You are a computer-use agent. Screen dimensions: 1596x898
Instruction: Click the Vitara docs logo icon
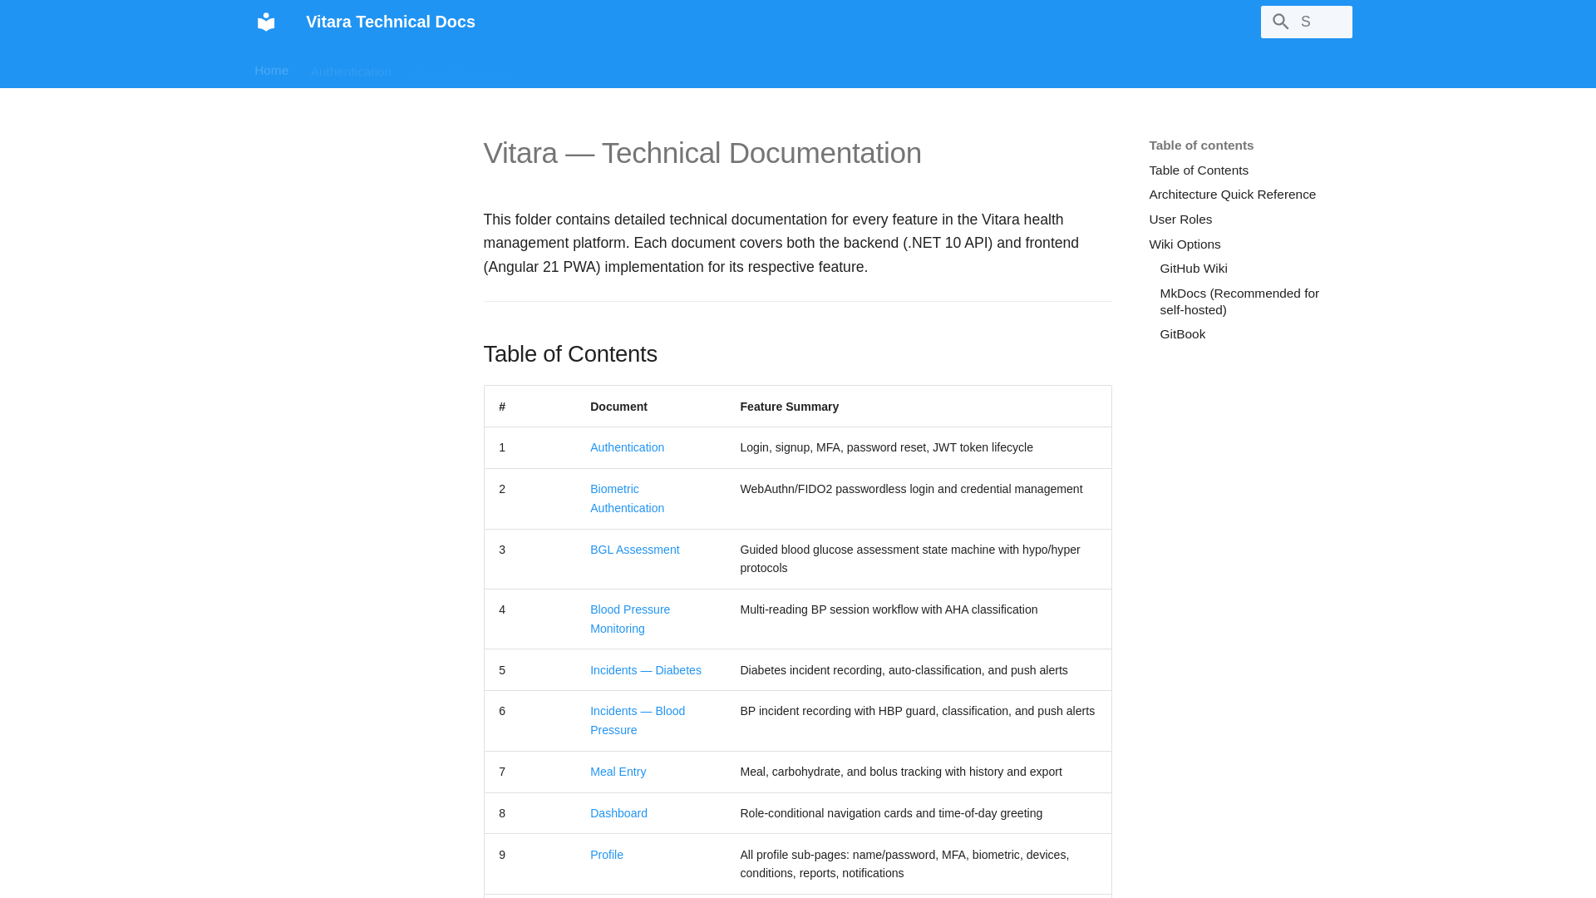(x=266, y=22)
